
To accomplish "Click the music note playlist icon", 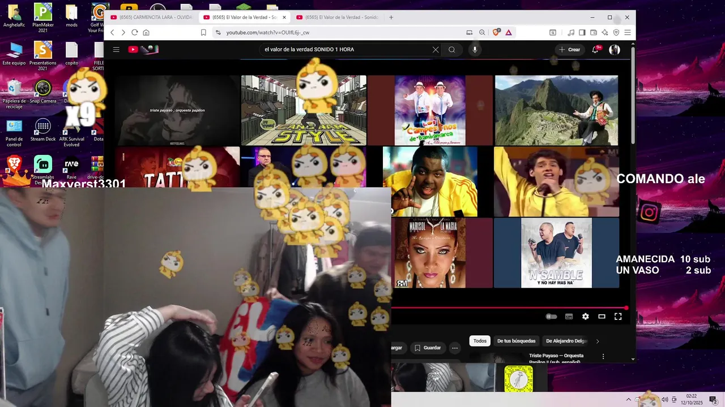I will pyautogui.click(x=571, y=33).
